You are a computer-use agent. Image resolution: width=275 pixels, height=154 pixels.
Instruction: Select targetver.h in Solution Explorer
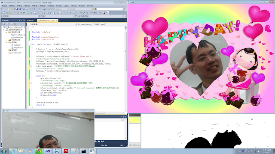(x=18, y=47)
